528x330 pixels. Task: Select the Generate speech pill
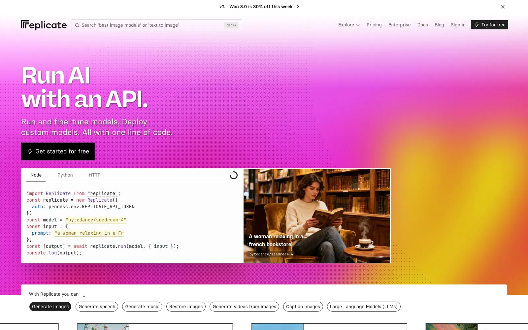(x=97, y=307)
